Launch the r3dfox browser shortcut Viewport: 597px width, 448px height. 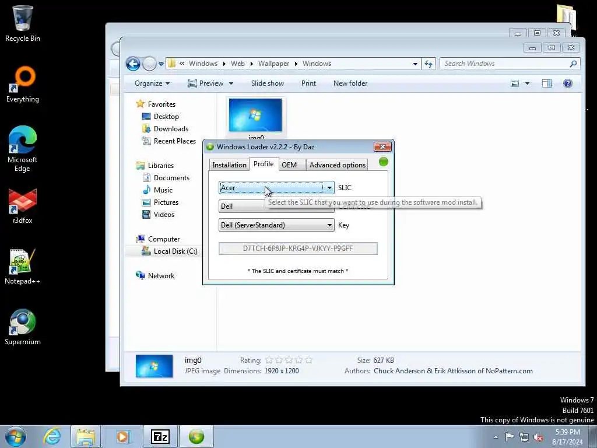(x=22, y=206)
